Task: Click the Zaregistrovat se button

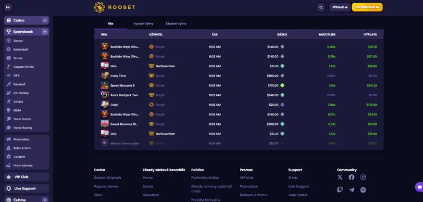Action: [x=367, y=7]
